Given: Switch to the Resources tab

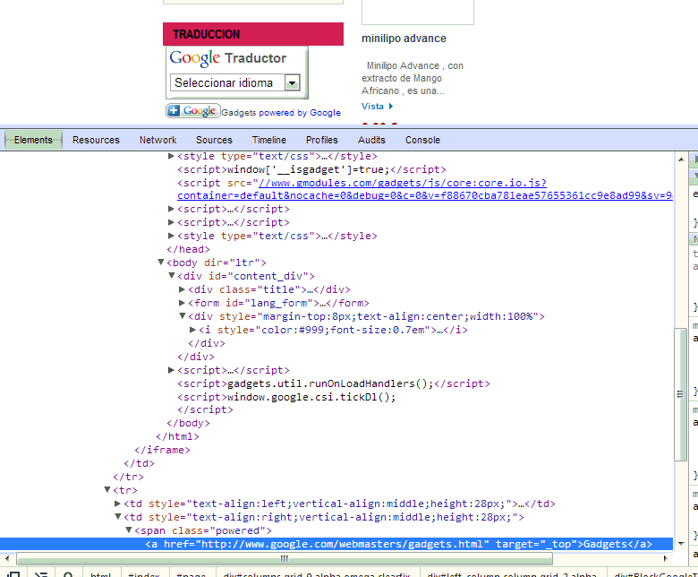Looking at the screenshot, I should tap(96, 140).
